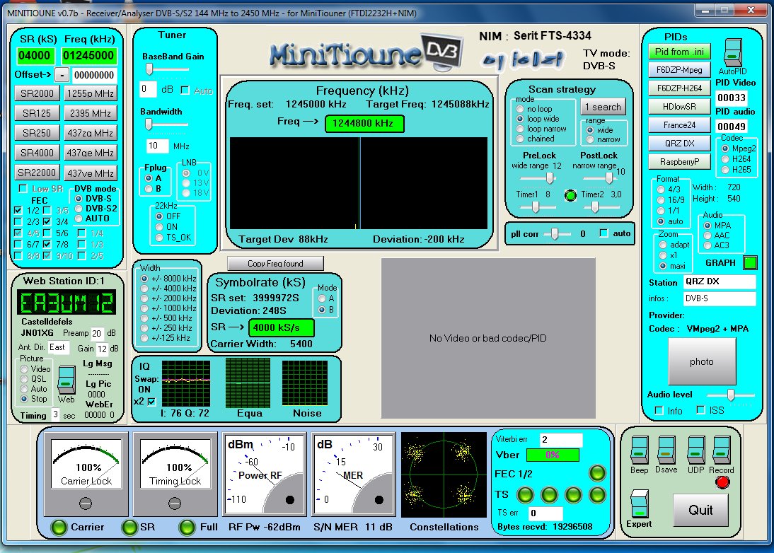Flip the Expert mode switch
774x553 pixels.
640,503
